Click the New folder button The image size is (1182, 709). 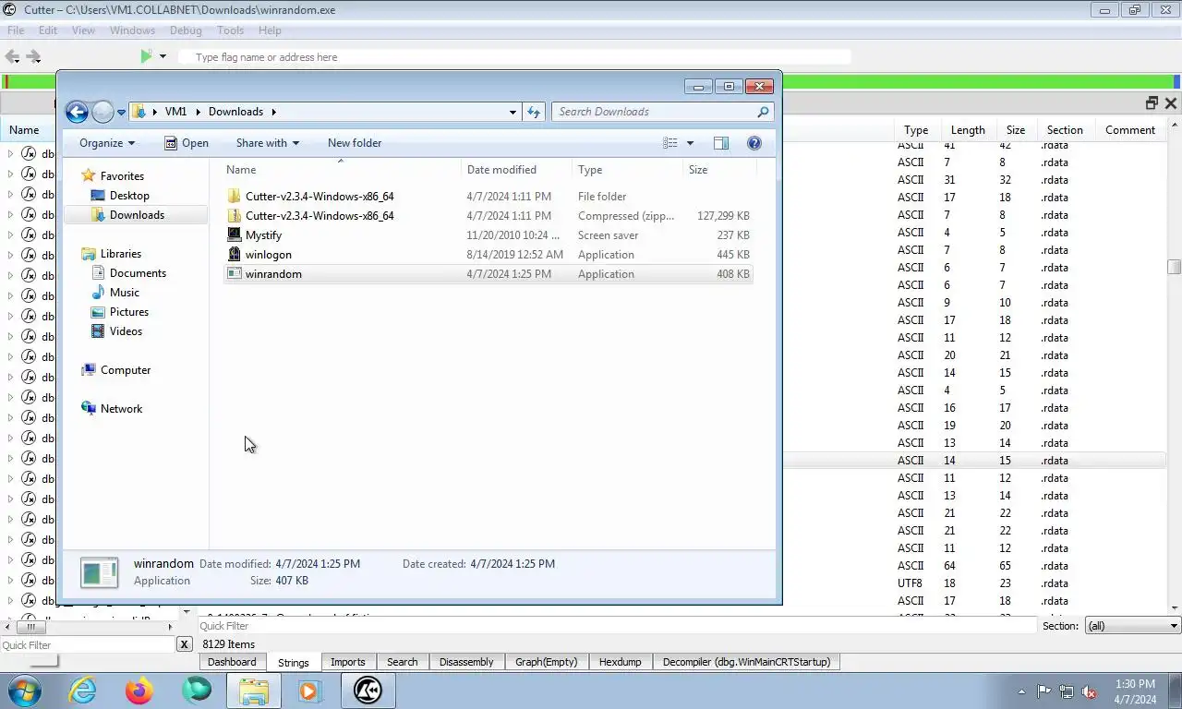(x=355, y=143)
